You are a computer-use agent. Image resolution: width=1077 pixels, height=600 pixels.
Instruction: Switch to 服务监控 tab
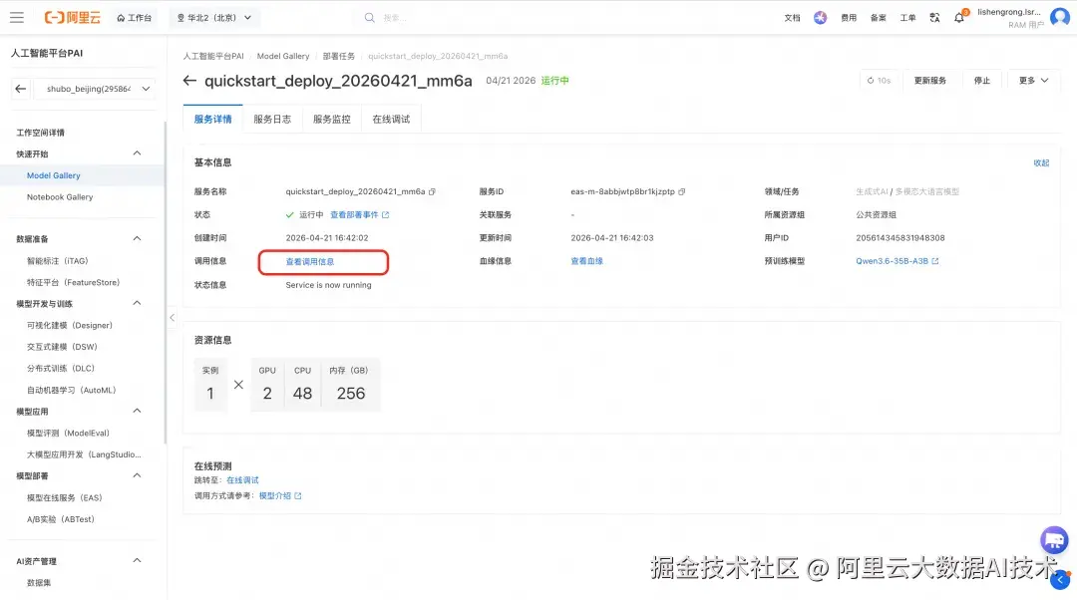[332, 120]
